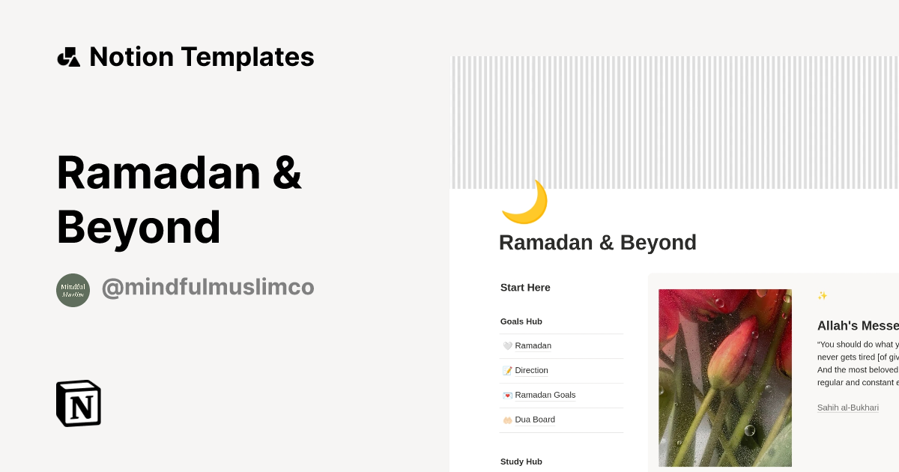
Task: Click the crescent moon page icon
Action: (x=524, y=201)
